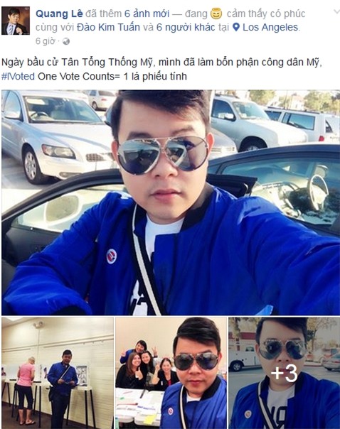Open the group selfie with poll workers
This screenshot has height=429, width=340.
tap(171, 373)
